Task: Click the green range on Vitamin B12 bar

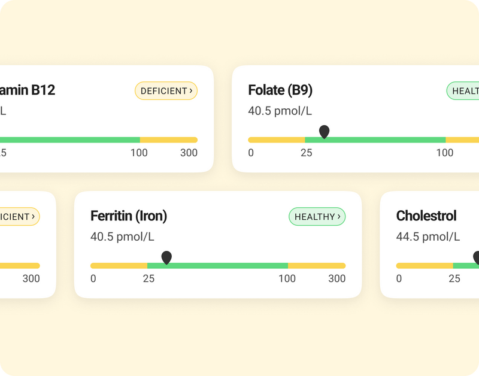Action: [x=72, y=140]
